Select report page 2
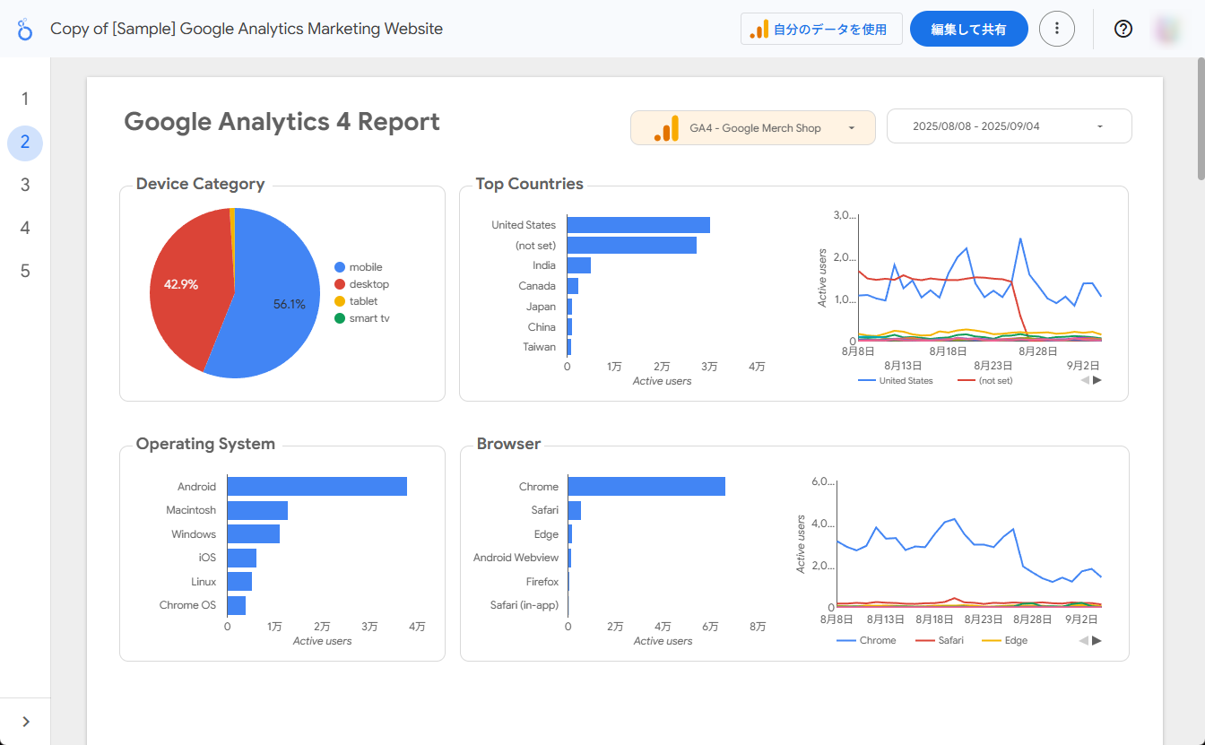Viewport: 1205px width, 745px height. tap(25, 142)
